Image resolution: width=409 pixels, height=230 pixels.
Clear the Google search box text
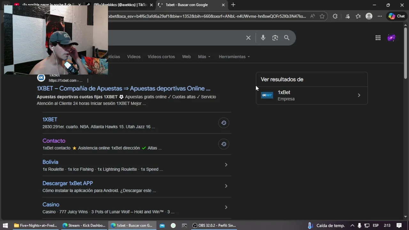[248, 38]
